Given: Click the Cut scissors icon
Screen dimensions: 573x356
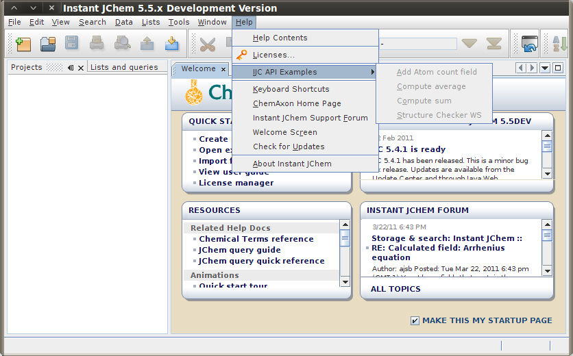Looking at the screenshot, I should click(208, 44).
